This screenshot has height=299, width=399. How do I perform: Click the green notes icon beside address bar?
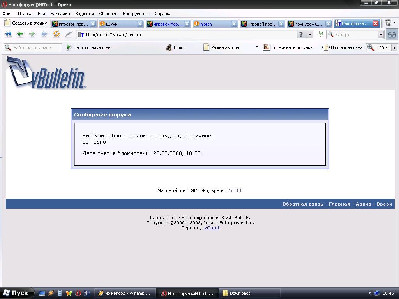[x=320, y=34]
